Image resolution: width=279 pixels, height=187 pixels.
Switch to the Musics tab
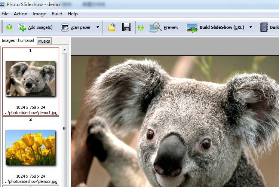[44, 41]
